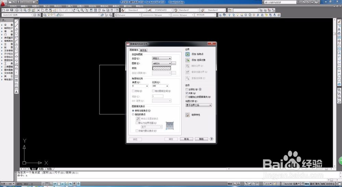Open the 格式(O) menu
The image size is (342, 187).
(x=57, y=6)
